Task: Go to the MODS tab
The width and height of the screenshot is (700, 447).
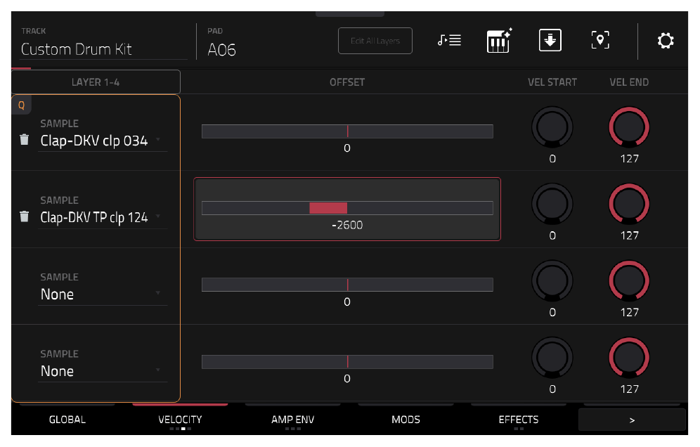Action: pos(406,420)
